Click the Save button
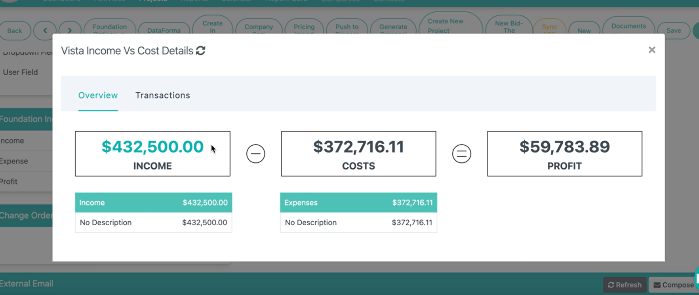This screenshot has width=699, height=295. coord(674,30)
